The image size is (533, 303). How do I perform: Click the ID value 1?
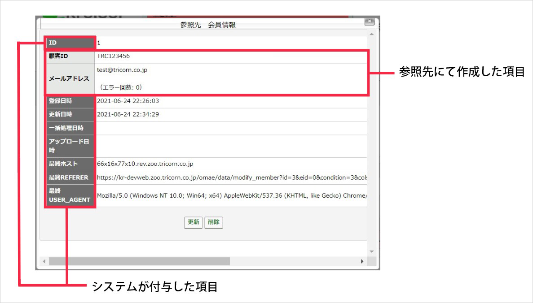point(99,43)
